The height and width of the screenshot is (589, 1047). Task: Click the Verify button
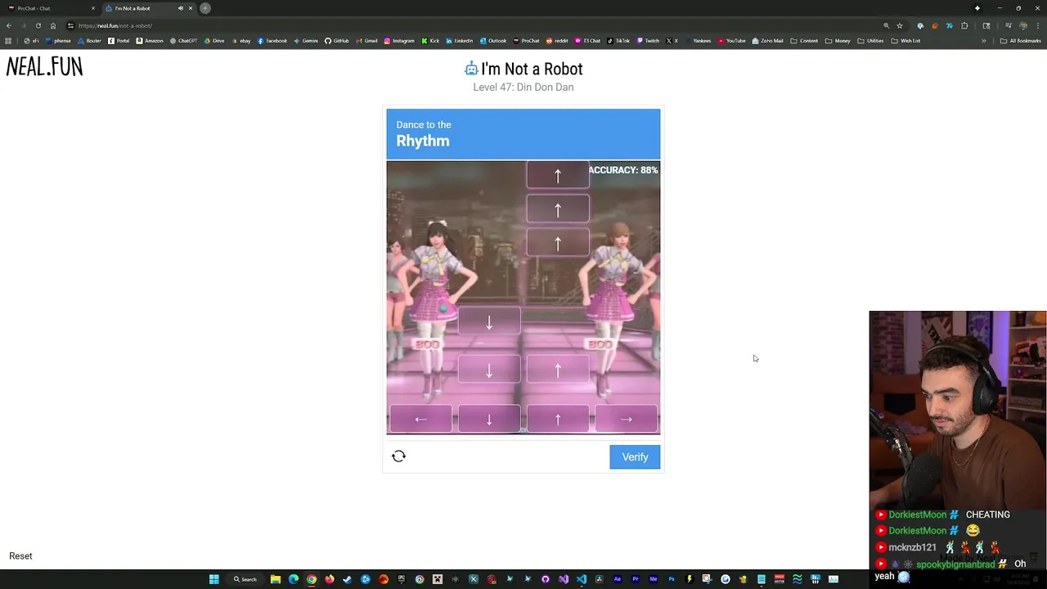click(x=635, y=457)
